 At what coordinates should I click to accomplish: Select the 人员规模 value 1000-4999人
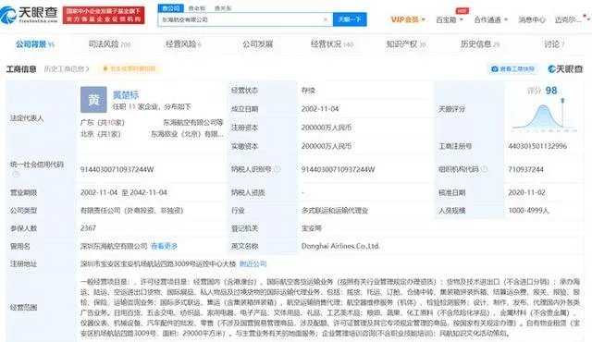528,211
